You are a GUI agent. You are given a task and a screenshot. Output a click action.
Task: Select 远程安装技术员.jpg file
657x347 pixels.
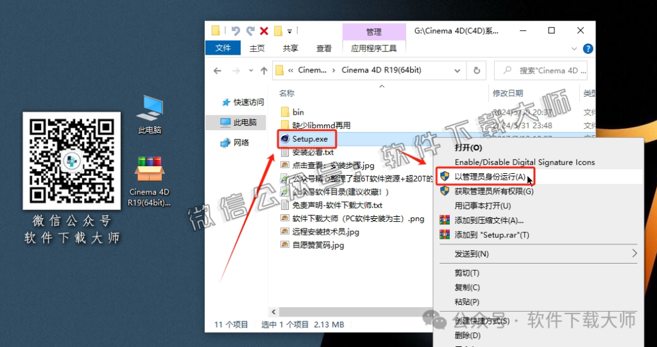(325, 232)
